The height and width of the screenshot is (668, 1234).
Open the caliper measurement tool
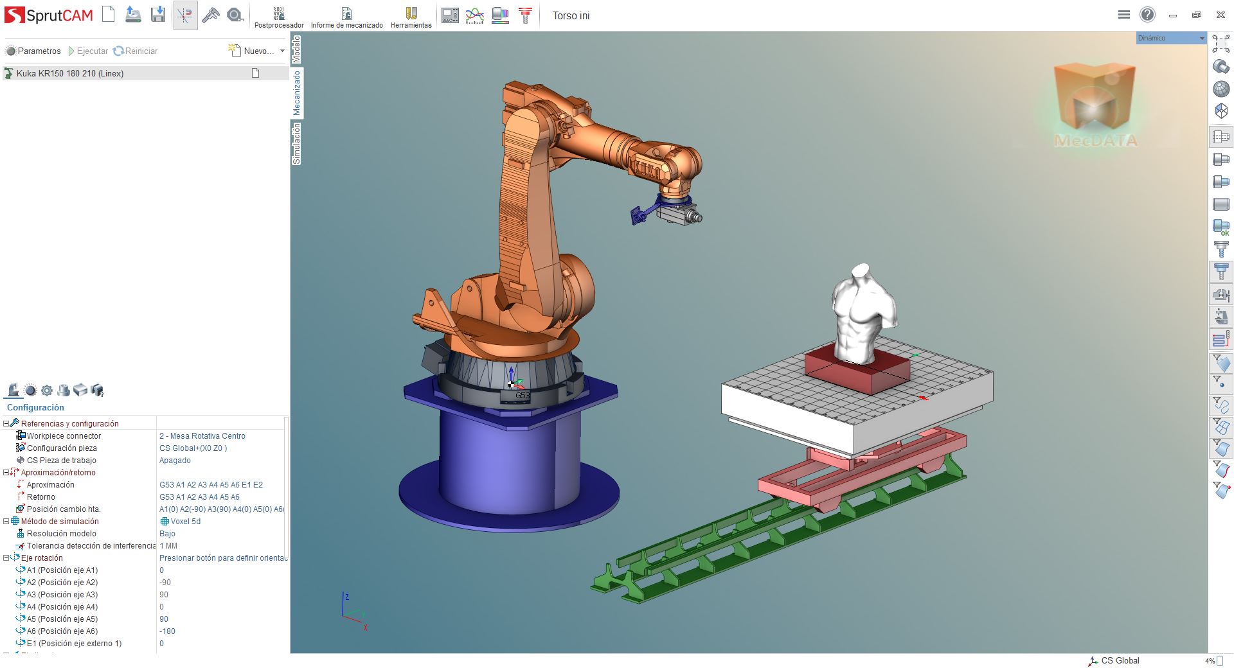(x=210, y=15)
